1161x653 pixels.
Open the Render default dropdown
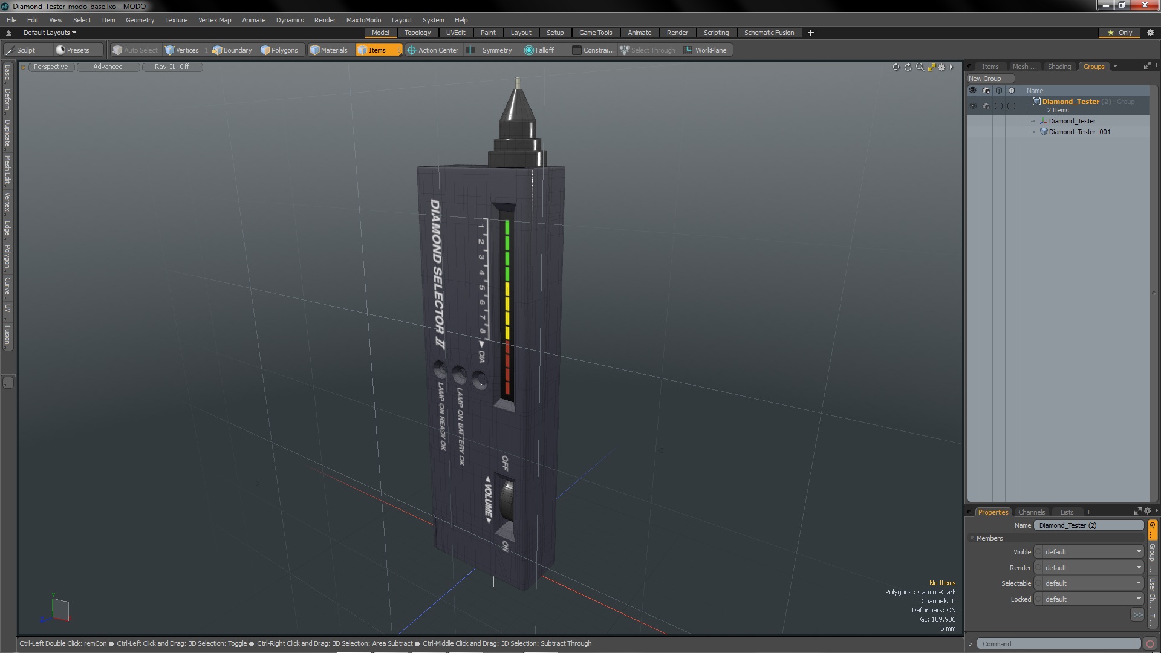(1088, 568)
